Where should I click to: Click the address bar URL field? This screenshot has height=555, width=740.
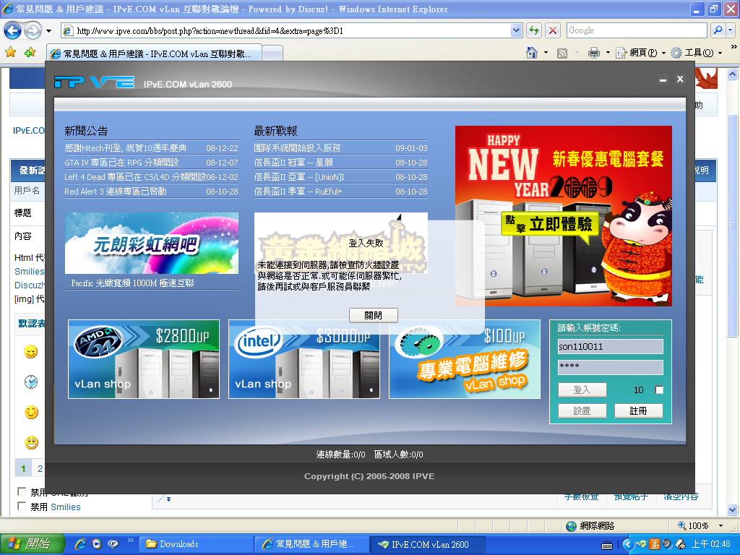285,30
